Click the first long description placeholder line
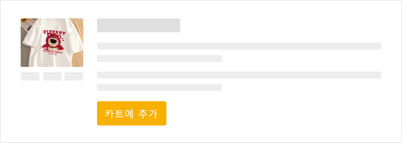The image size is (402, 143). tap(239, 46)
